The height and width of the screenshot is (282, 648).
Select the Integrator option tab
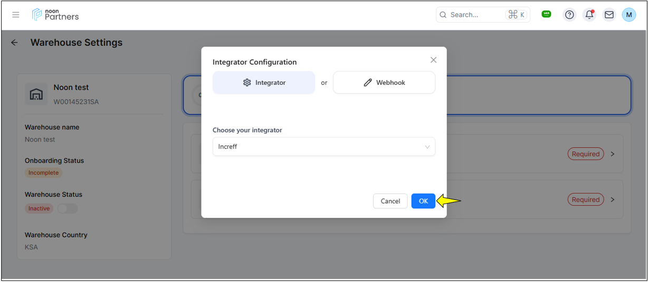(x=264, y=83)
